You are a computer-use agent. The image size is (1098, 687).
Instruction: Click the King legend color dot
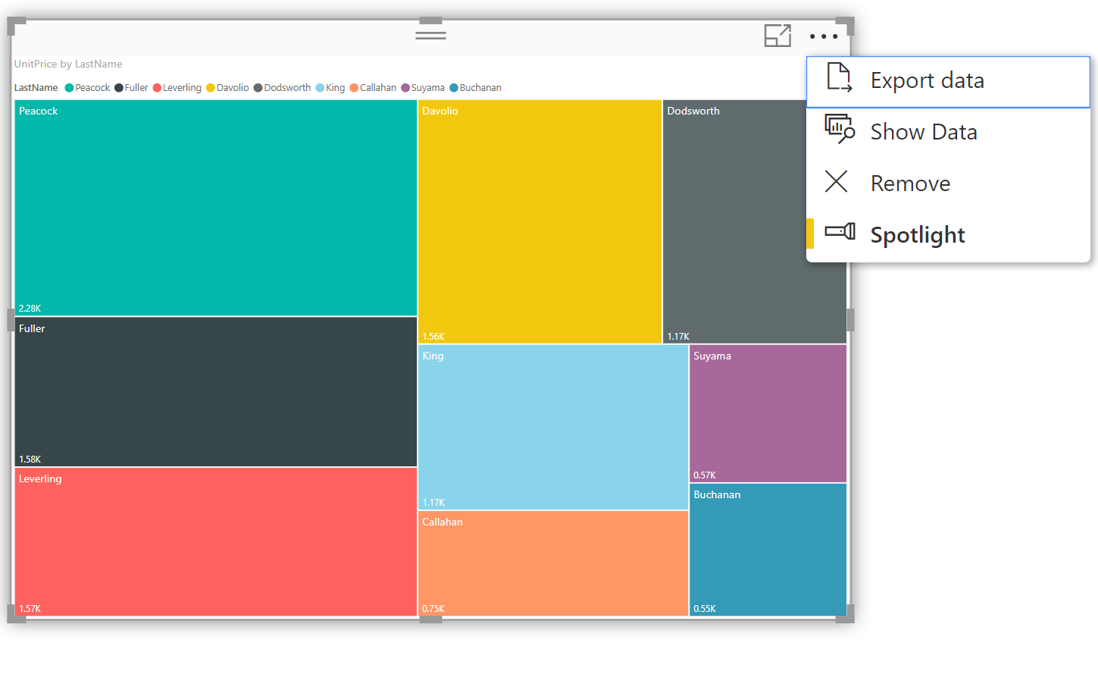point(319,87)
